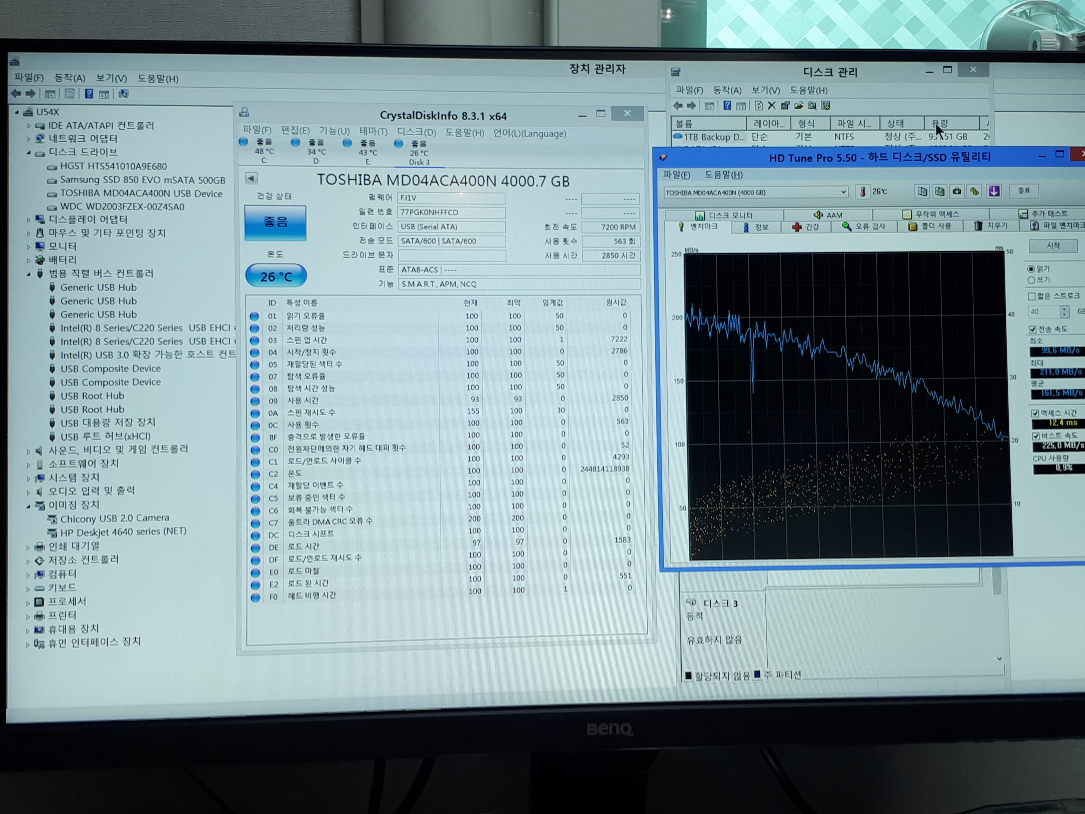Collapse U54X root node in Device Manager
The image size is (1085, 814).
tap(17, 112)
